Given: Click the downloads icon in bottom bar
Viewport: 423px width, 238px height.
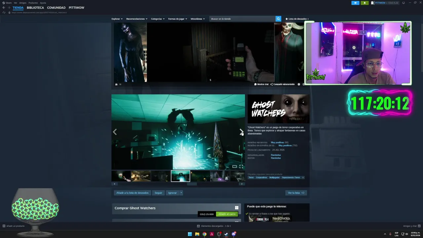Looking at the screenshot, I should coord(198,226).
